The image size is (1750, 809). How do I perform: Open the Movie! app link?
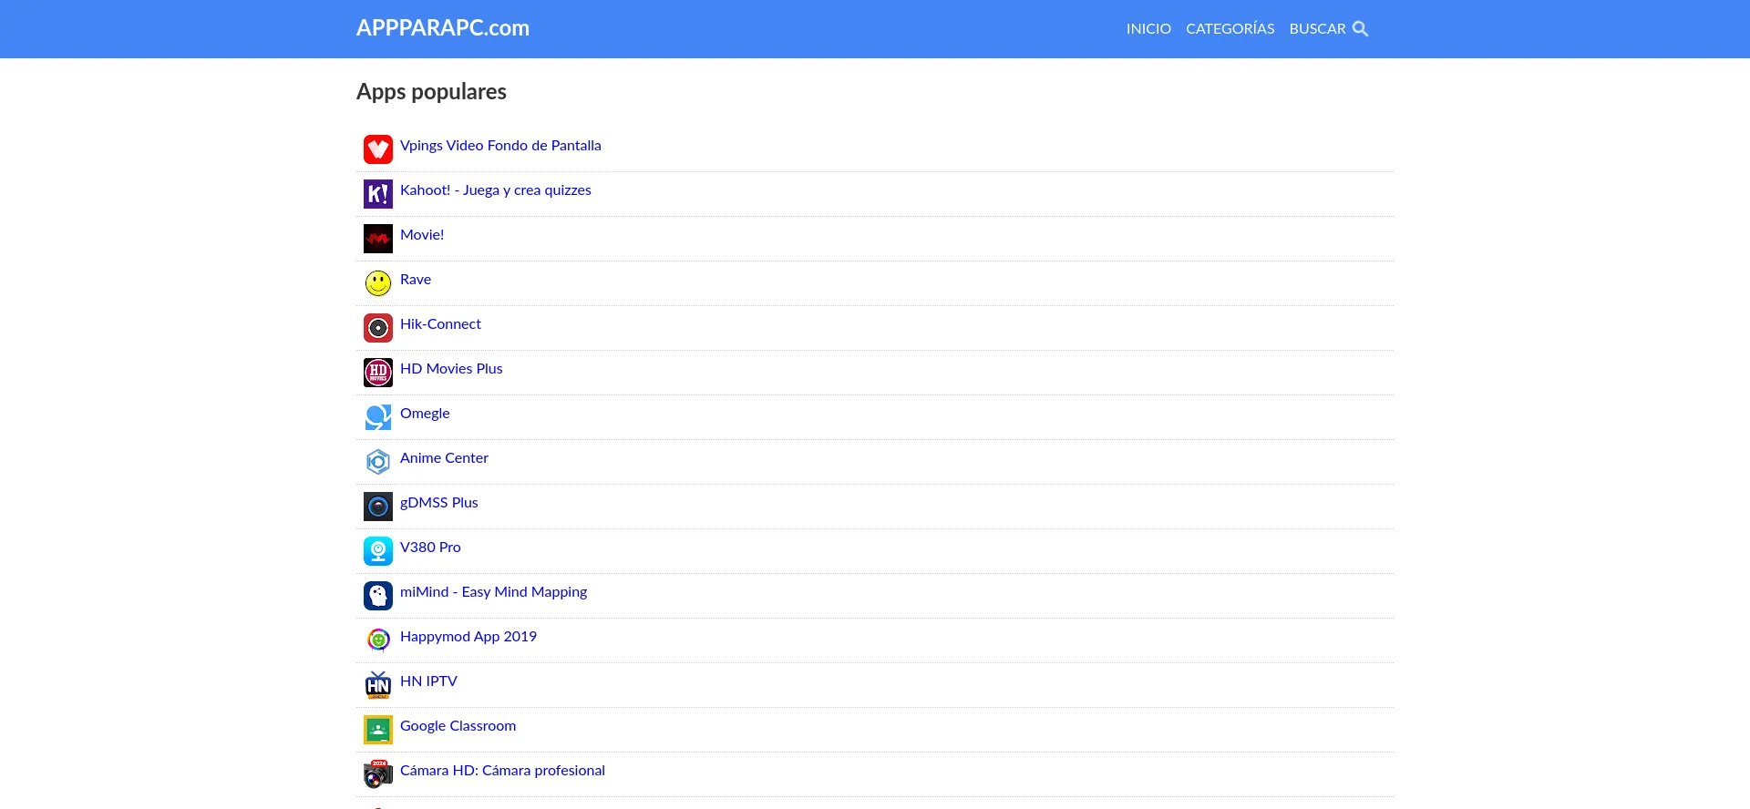[422, 235]
